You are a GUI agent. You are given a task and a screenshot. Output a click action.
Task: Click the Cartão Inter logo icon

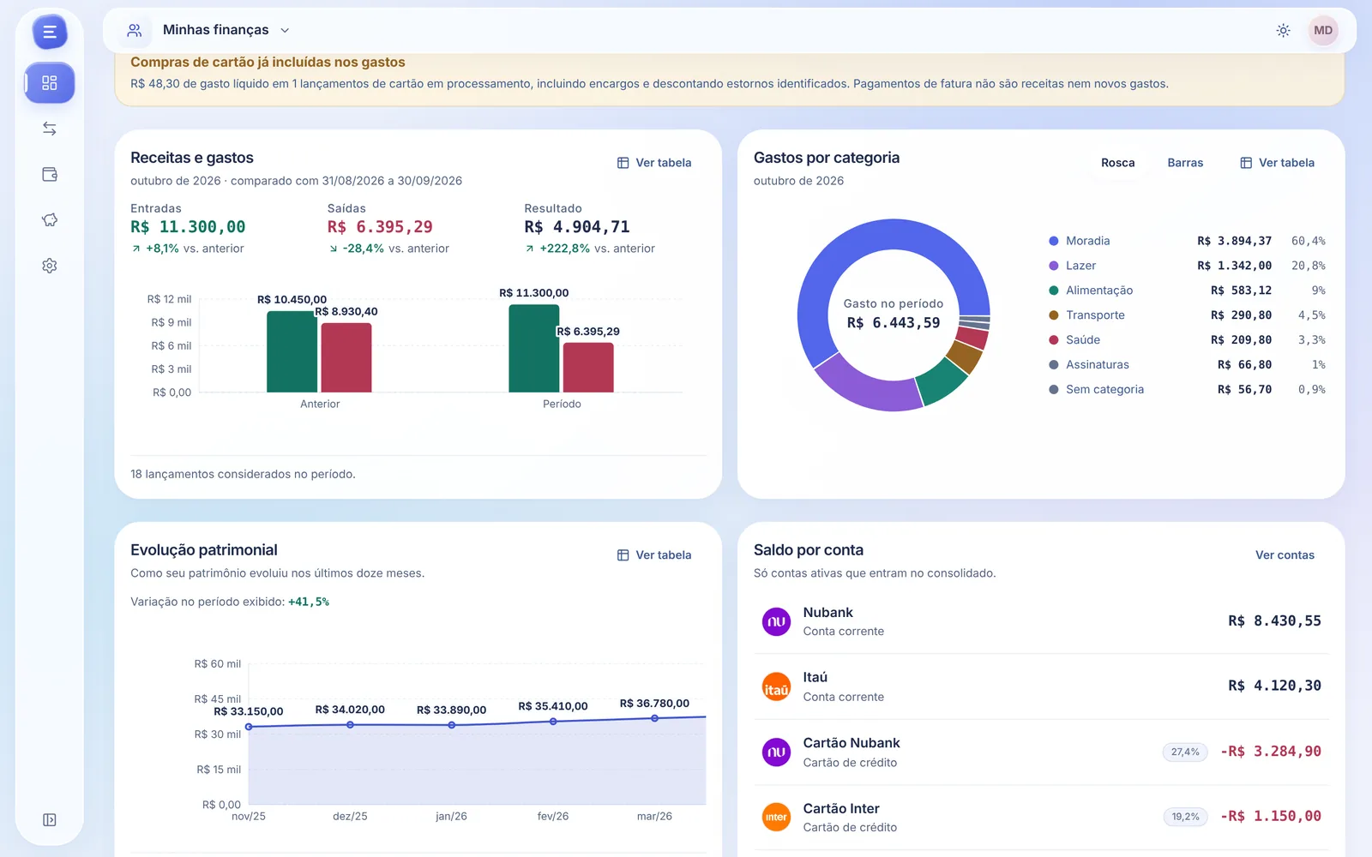click(776, 818)
